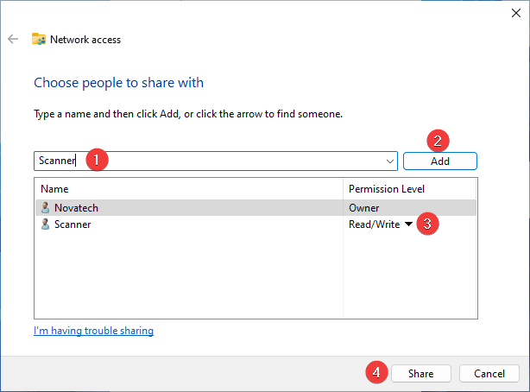This screenshot has height=392, width=530.
Task: Click the red step 2 marker above Add
Action: [x=440, y=140]
